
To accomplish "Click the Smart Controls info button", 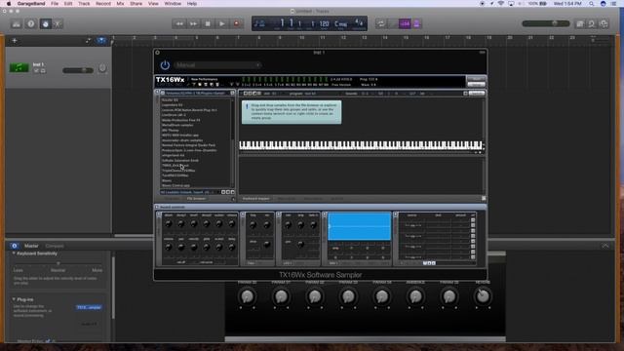I will (x=14, y=246).
